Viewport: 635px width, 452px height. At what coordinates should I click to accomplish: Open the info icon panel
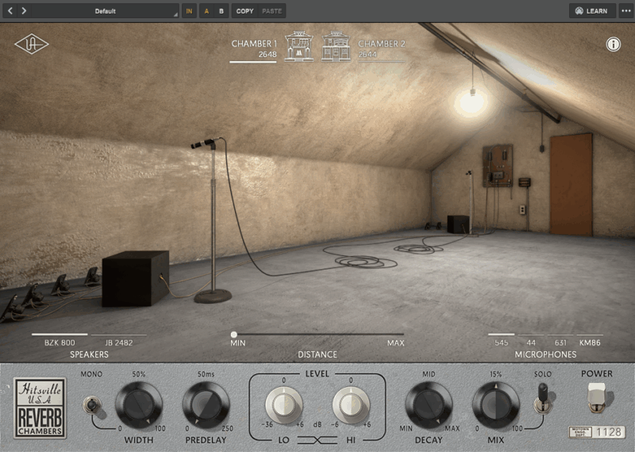614,44
